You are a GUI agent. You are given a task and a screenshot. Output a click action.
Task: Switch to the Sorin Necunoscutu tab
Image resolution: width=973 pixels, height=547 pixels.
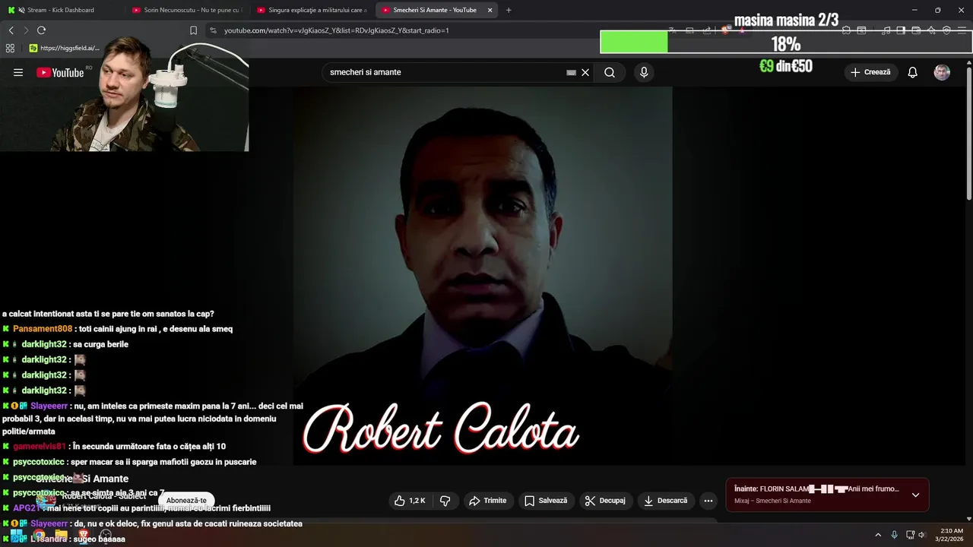point(188,10)
